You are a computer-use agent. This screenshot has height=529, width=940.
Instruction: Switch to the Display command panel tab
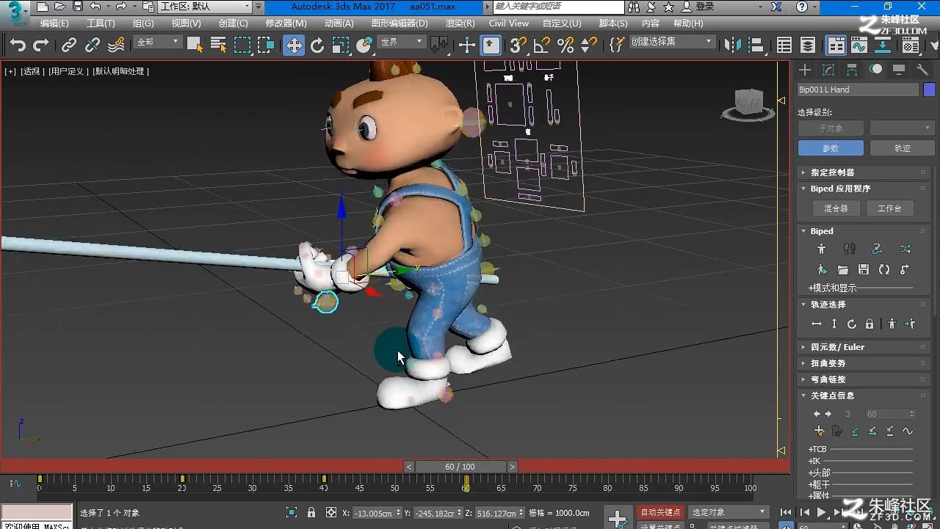pos(899,70)
